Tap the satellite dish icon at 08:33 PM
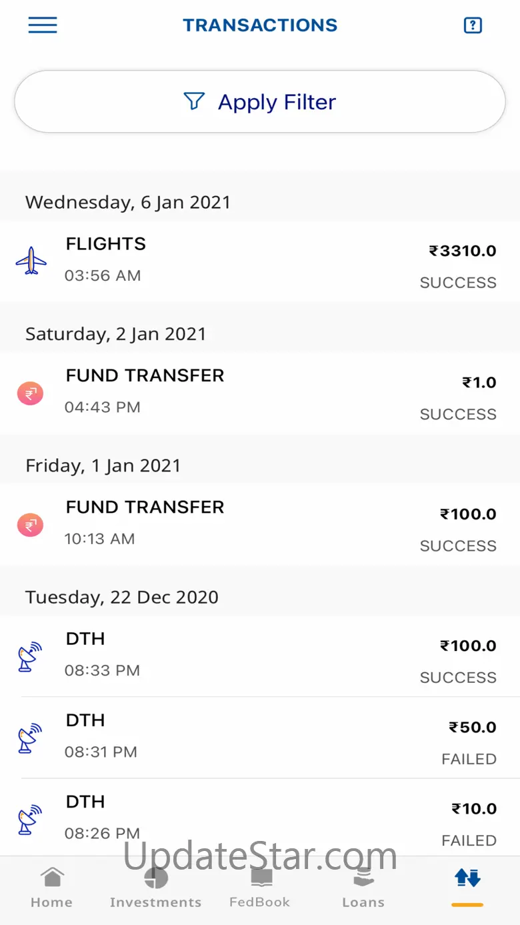Viewport: 520px width, 925px height. [x=30, y=656]
